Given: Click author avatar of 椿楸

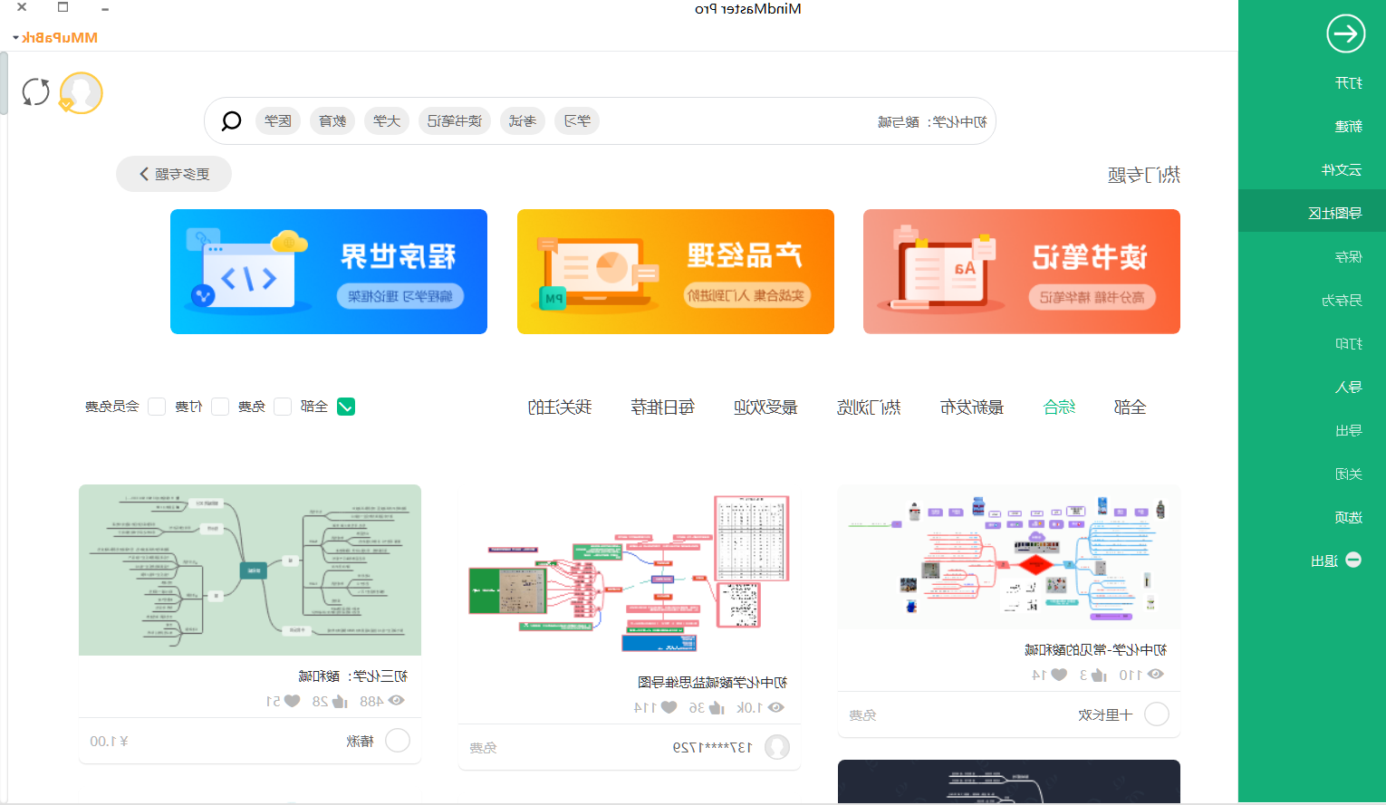Looking at the screenshot, I should (x=398, y=741).
